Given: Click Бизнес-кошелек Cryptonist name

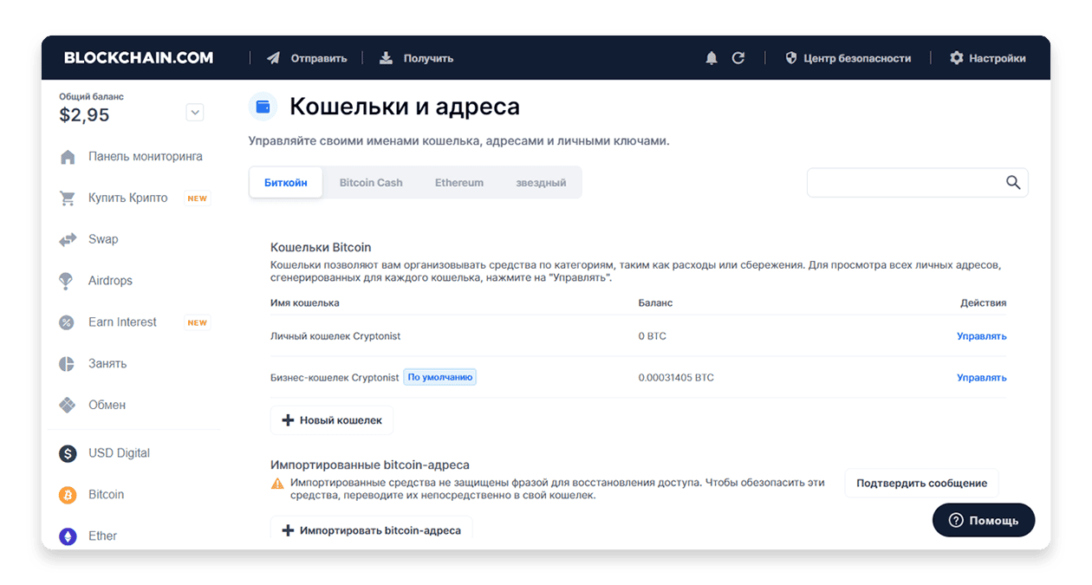Looking at the screenshot, I should coord(335,378).
